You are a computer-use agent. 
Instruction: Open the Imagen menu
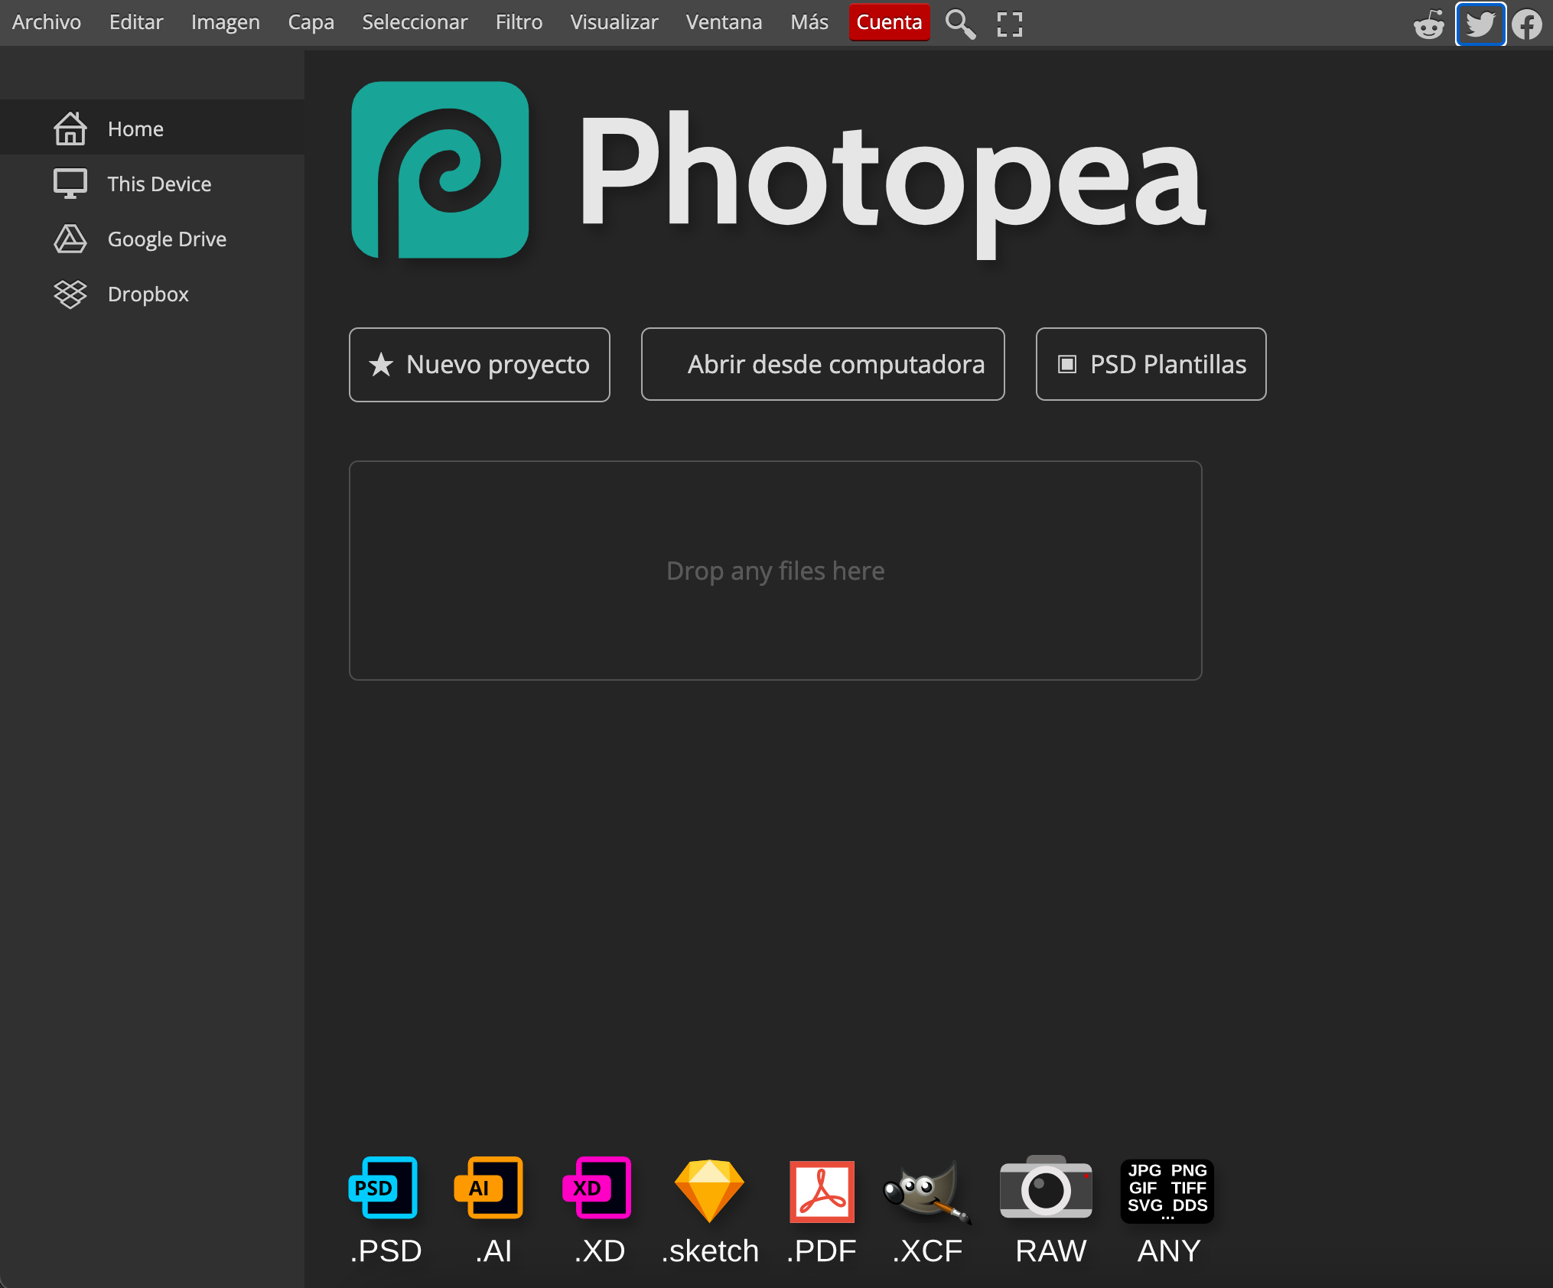click(226, 22)
